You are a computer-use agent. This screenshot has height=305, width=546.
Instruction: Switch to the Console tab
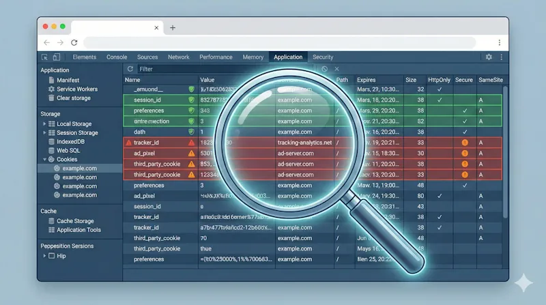tap(117, 57)
